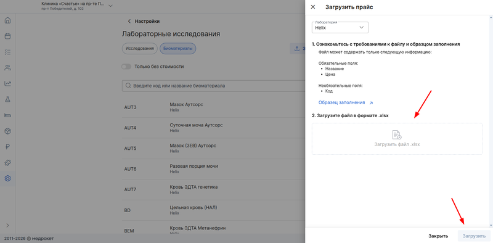493x243 pixels.
Task: Select row Мазок Аутсорс
Action: point(213,107)
